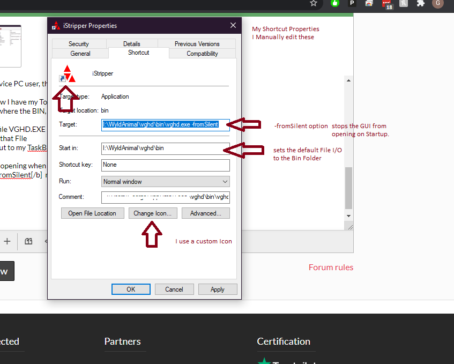The height and width of the screenshot is (364, 454).
Task: Click the quote icon in the editor toolbar
Action: [x=28, y=241]
